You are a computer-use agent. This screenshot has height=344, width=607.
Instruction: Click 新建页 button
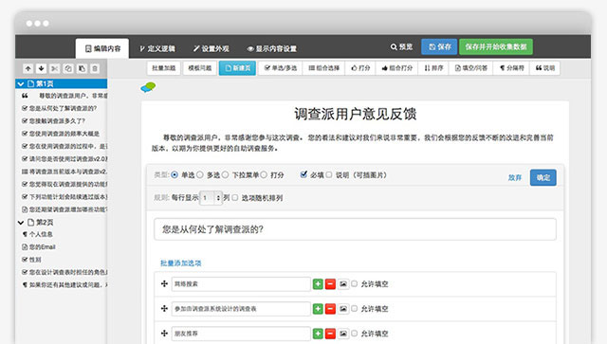click(x=237, y=68)
